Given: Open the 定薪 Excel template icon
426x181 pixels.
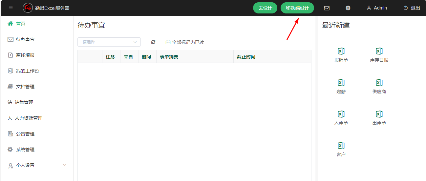Looking at the screenshot, I should coord(341,83).
